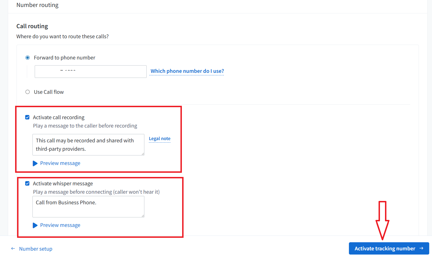Open the 'Which phone number do I use?' link
Image resolution: width=432 pixels, height=259 pixels.
[187, 71]
